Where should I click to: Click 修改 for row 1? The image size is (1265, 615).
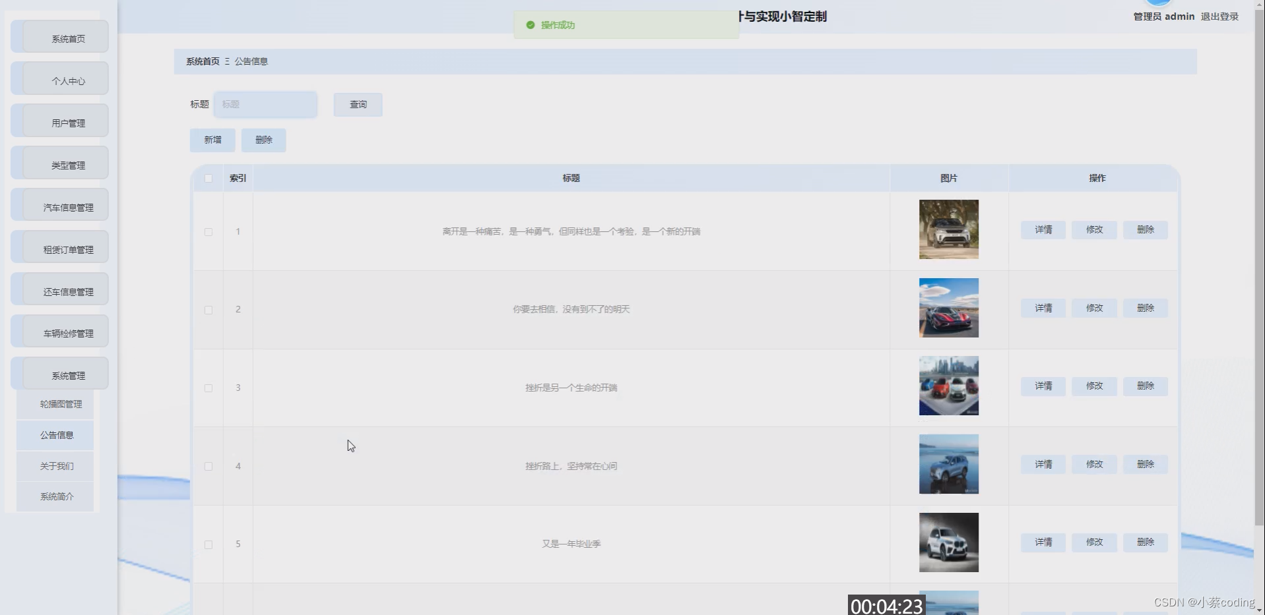click(x=1095, y=229)
